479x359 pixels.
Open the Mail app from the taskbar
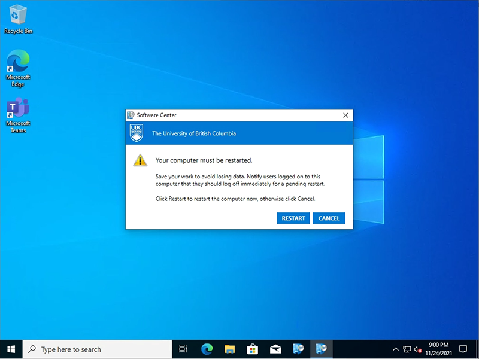pyautogui.click(x=275, y=349)
